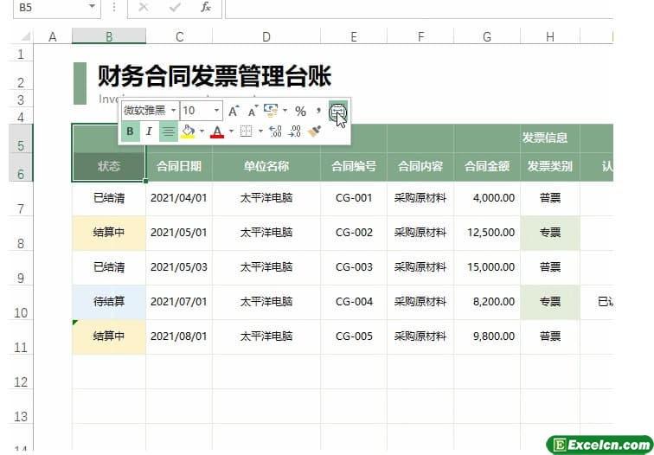Click the 单位名称 header cell

point(266,166)
